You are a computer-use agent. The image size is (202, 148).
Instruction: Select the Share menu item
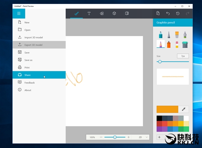pyautogui.click(x=39, y=75)
